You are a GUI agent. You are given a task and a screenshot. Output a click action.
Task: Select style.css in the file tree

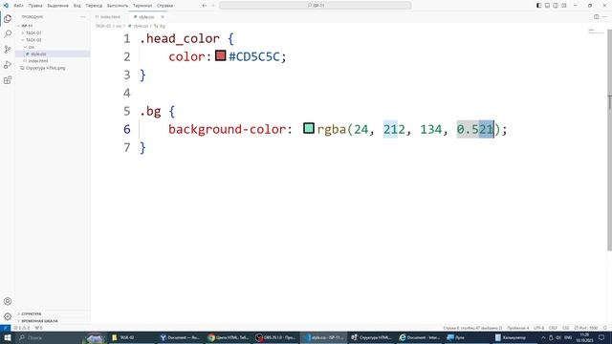click(53, 54)
